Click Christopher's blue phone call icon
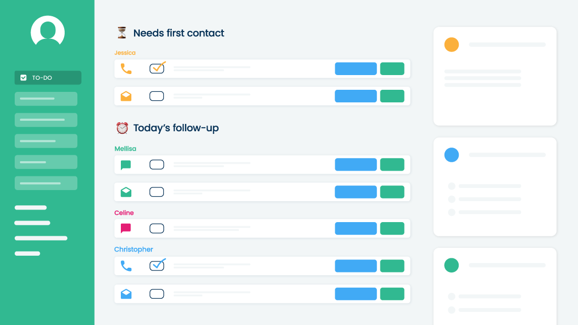The width and height of the screenshot is (578, 325). click(x=126, y=266)
